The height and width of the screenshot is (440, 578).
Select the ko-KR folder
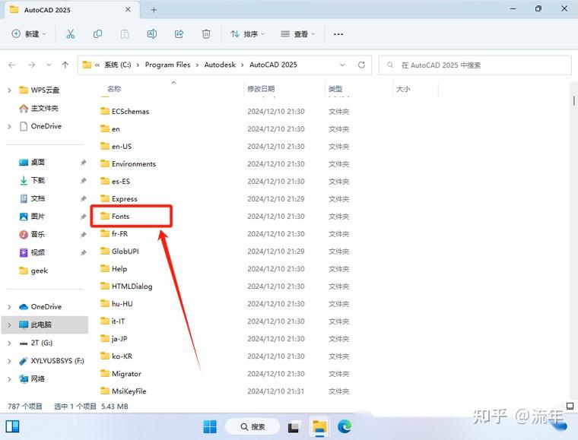(x=116, y=356)
